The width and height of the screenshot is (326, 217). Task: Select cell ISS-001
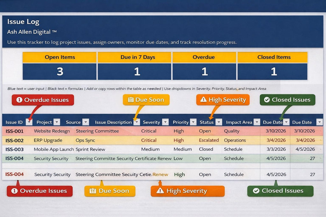coord(15,131)
